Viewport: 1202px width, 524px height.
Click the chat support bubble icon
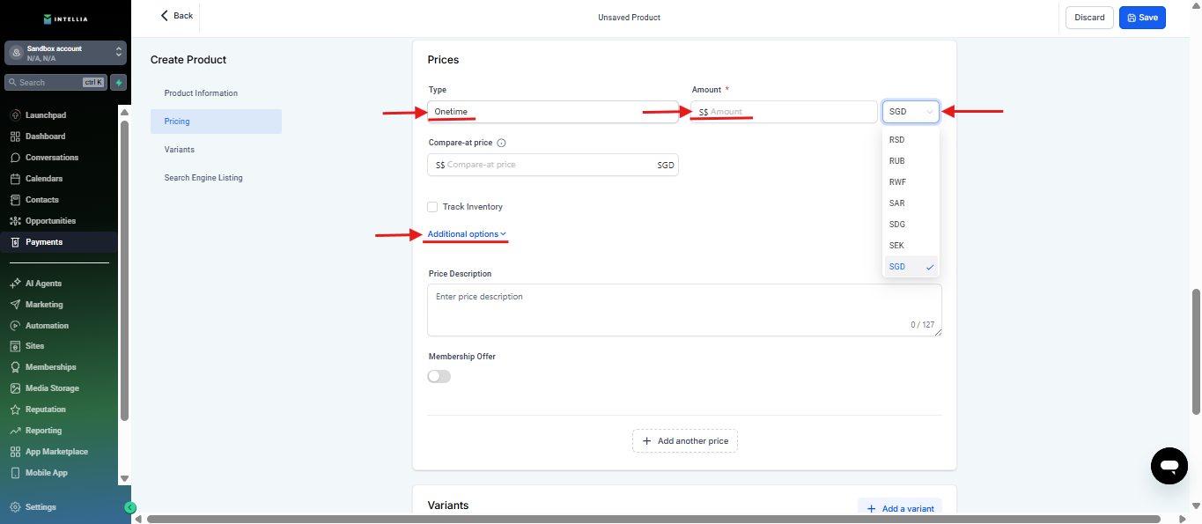(1169, 465)
